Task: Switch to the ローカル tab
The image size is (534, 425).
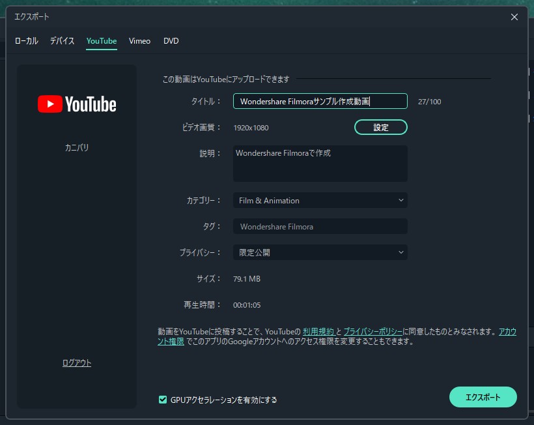Action: (x=26, y=41)
